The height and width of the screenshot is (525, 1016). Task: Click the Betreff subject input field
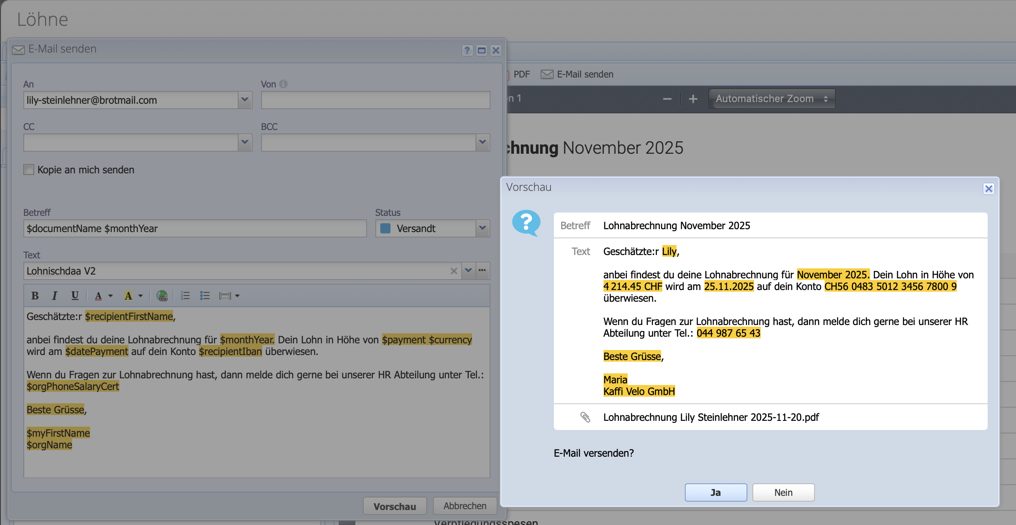(x=195, y=228)
